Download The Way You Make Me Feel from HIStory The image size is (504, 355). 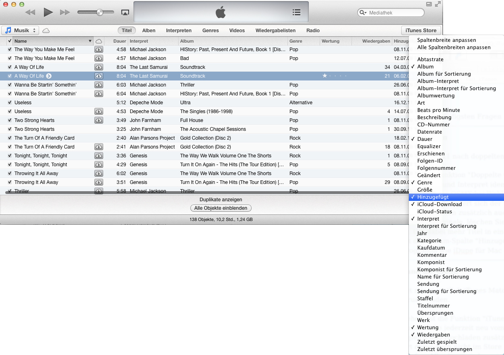tap(99, 50)
